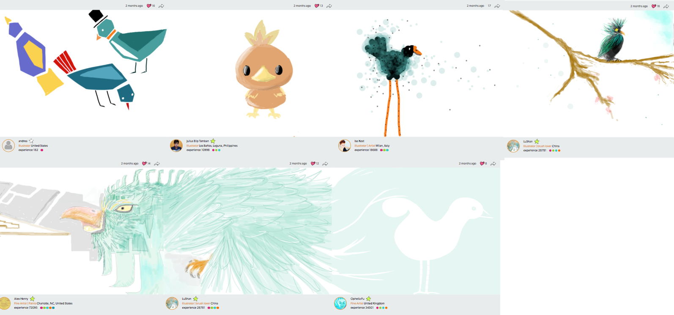Open Isa Kost's profile avatar
Viewport: 674px width, 315px height.
click(345, 145)
